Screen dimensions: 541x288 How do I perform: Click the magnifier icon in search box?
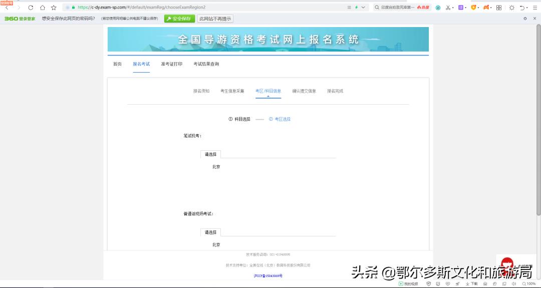[377, 7]
